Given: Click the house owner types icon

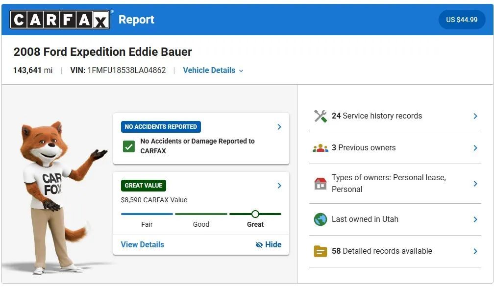Looking at the screenshot, I should pyautogui.click(x=320, y=184).
